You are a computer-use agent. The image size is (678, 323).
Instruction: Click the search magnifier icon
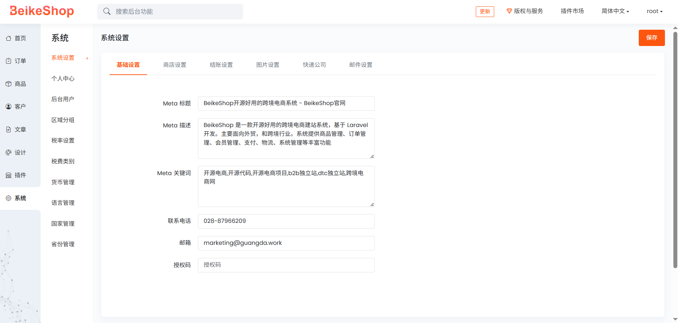pyautogui.click(x=107, y=11)
